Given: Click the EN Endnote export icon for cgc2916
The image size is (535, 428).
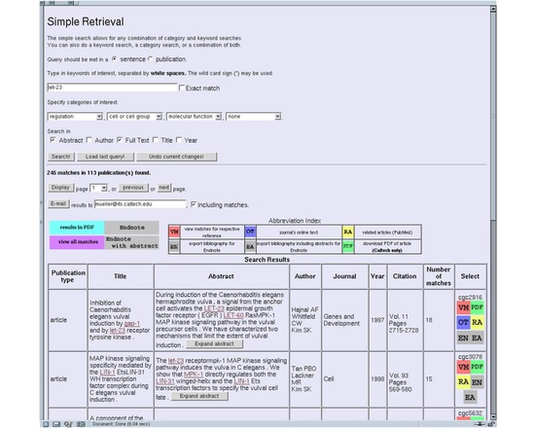Looking at the screenshot, I should pyautogui.click(x=463, y=338).
